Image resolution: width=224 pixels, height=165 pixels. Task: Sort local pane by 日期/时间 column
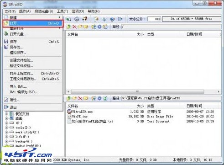tap(194, 106)
